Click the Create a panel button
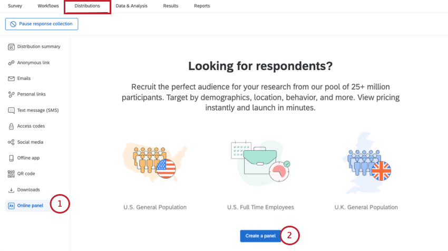This screenshot has height=251, width=448. click(x=260, y=236)
